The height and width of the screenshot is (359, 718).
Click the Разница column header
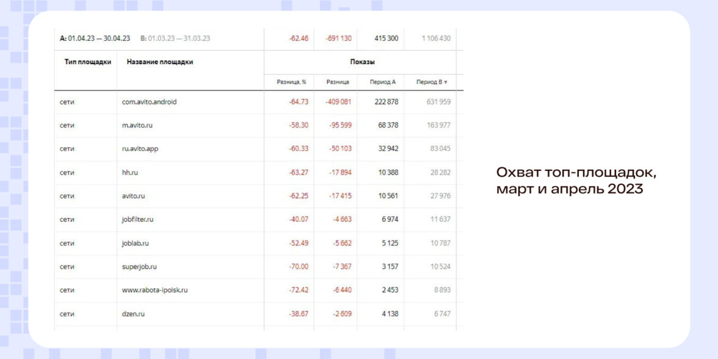(338, 82)
